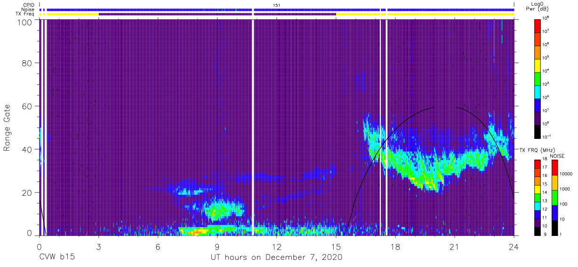
Task: Click the 'Noise' row label at top left
Action: [x=28, y=9]
